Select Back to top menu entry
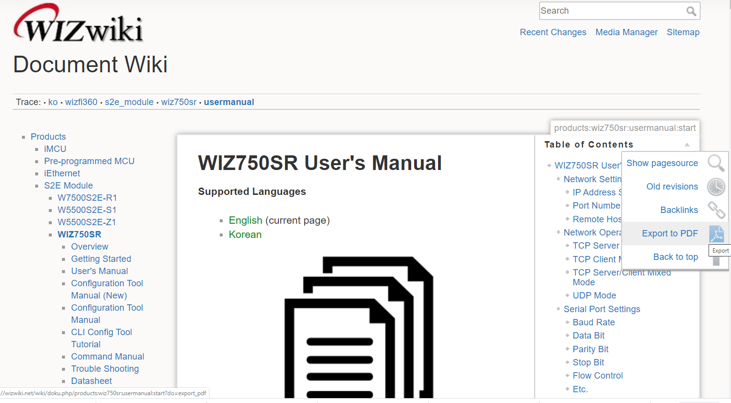This screenshot has width=731, height=403. 675,257
